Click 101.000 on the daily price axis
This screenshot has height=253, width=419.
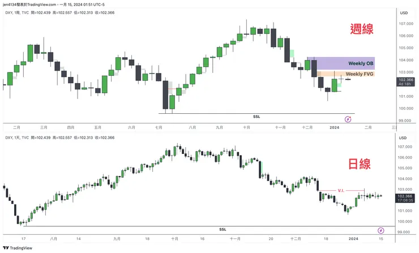coord(405,211)
